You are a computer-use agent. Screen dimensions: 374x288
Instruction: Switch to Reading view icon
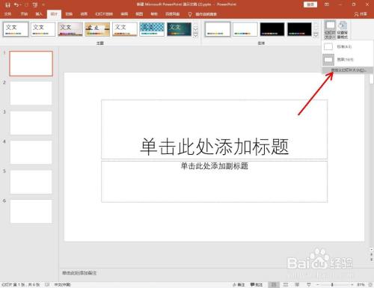(297, 284)
